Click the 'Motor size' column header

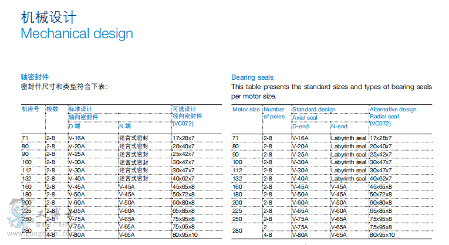pyautogui.click(x=246, y=110)
